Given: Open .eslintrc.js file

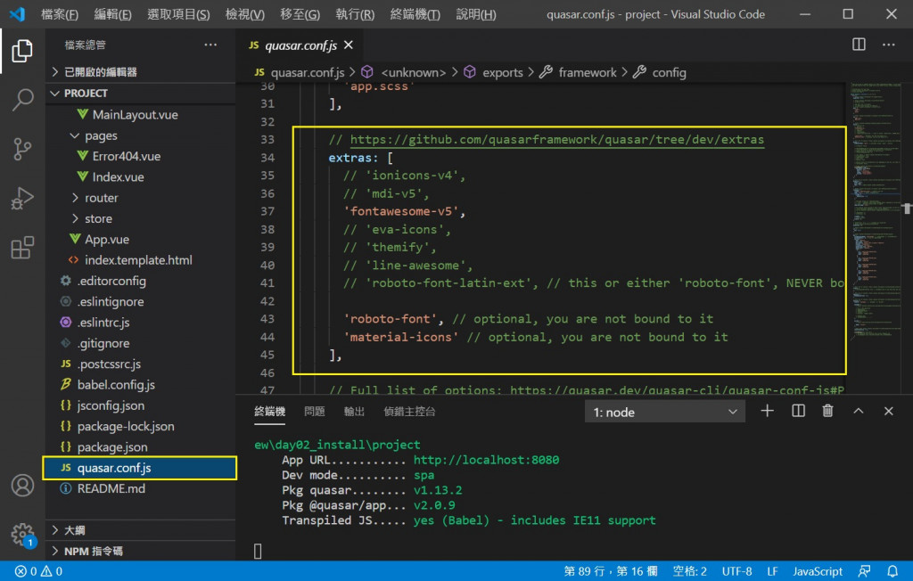Looking at the screenshot, I should [104, 323].
